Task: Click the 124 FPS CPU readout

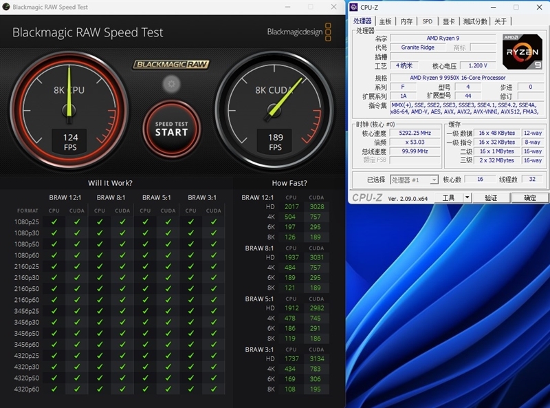Action: (x=70, y=142)
